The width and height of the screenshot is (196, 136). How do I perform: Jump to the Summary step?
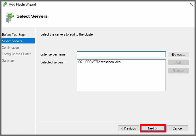[8, 61]
